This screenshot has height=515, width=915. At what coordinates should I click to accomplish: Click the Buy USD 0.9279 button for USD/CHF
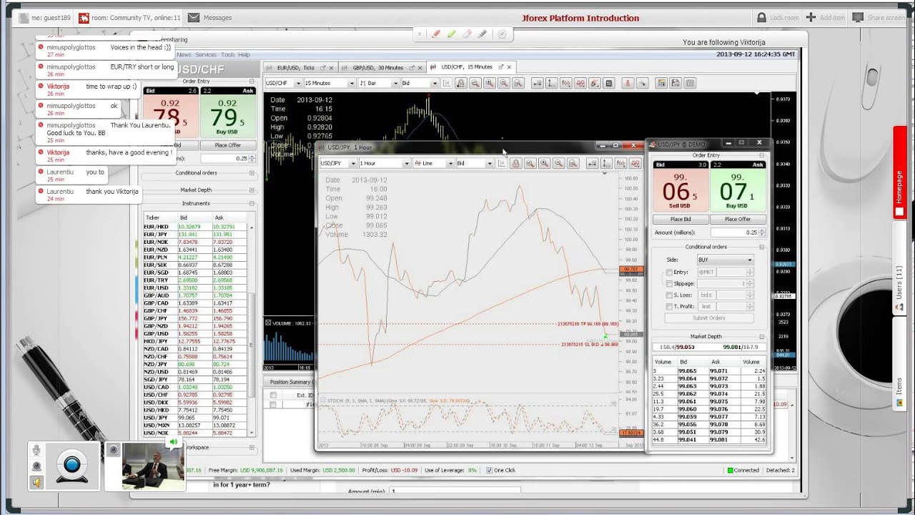(227, 114)
